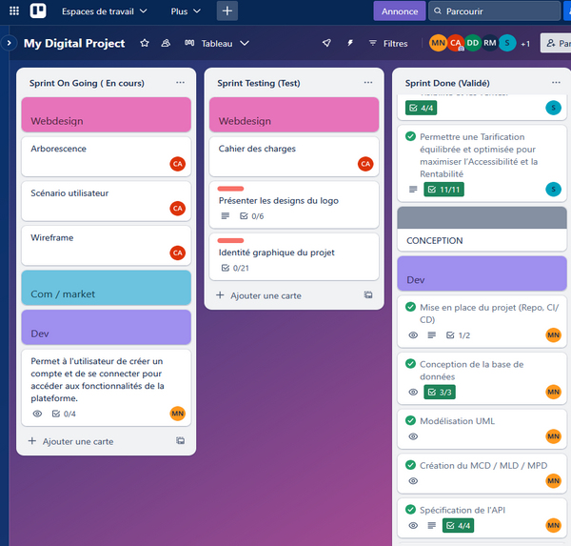This screenshot has height=546, width=571.
Task: Toggle complete check on Mise en place du projet
Action: pos(410,307)
